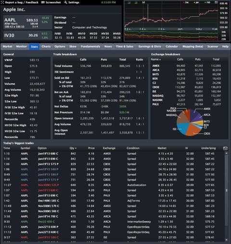
Task: Select the Stats tab
Action: 34,47
